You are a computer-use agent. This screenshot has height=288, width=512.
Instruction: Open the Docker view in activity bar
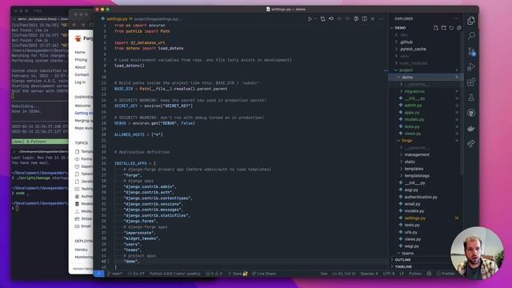pos(471,128)
